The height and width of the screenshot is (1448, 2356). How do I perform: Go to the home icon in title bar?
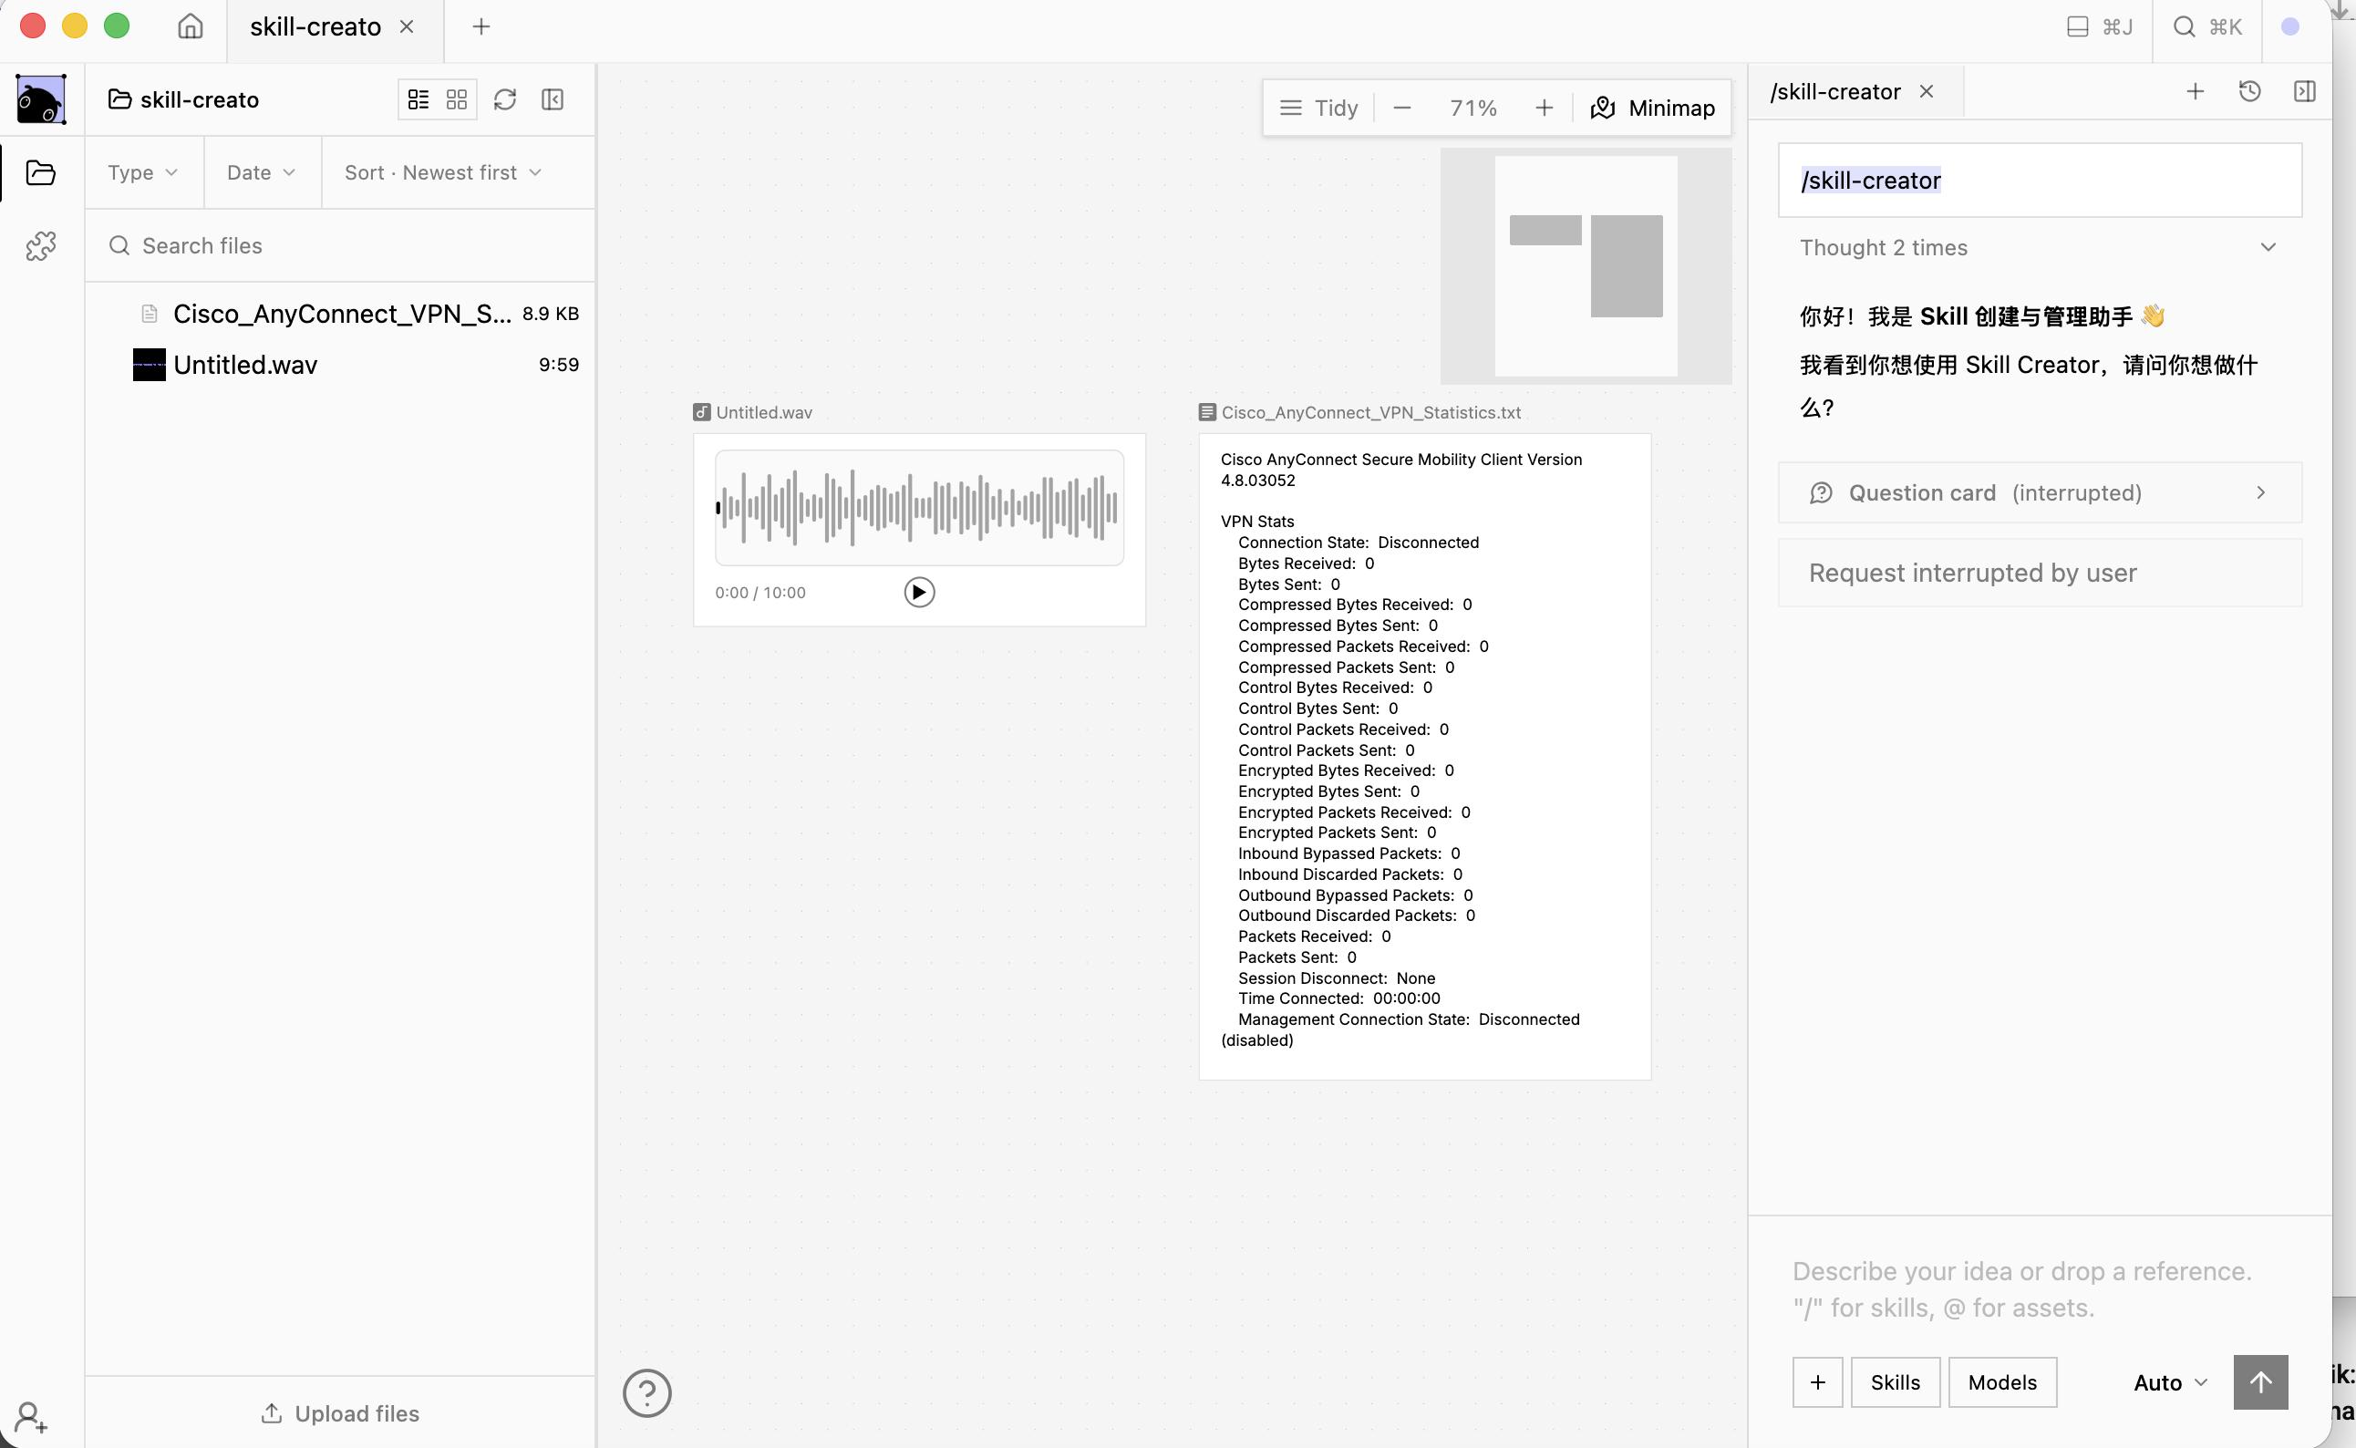click(191, 26)
